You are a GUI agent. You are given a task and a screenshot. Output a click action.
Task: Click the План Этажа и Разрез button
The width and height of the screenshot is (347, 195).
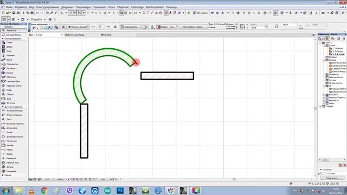tap(193, 27)
